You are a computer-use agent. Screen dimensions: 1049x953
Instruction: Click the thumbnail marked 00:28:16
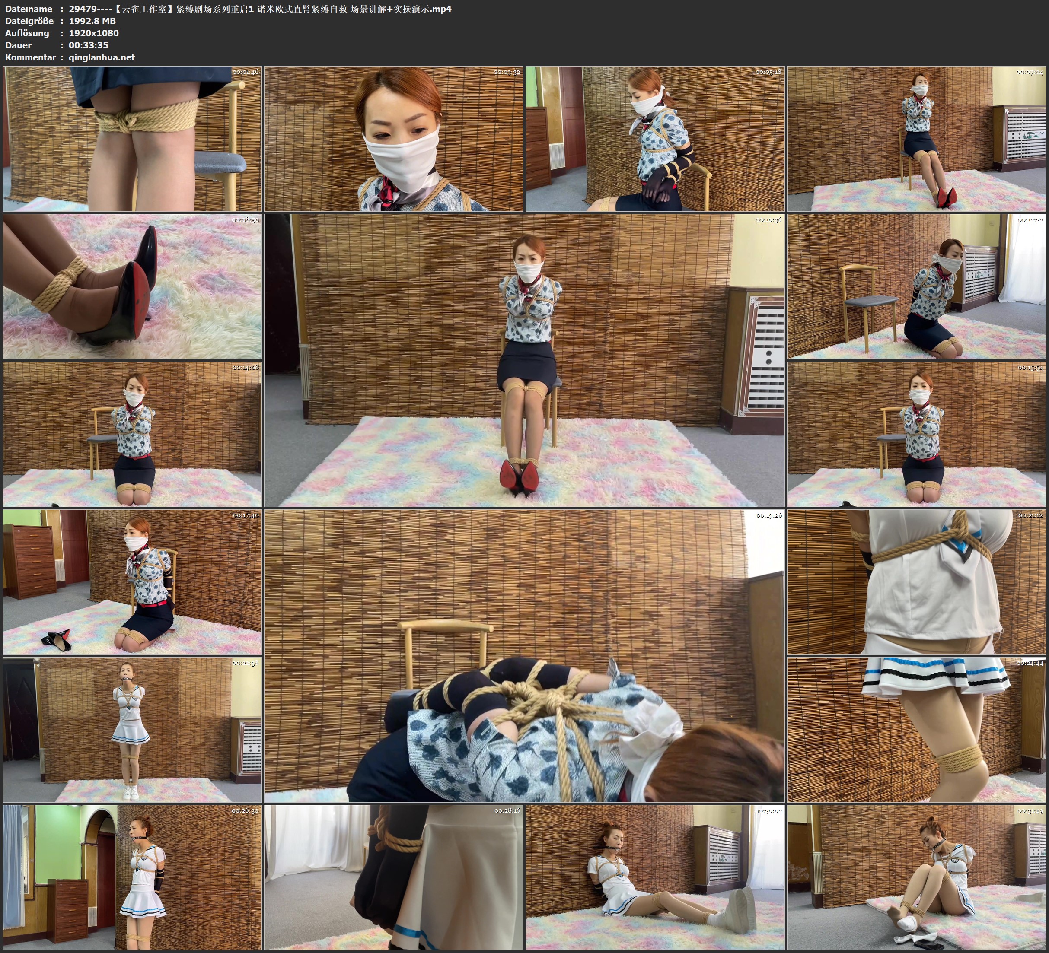coord(393,877)
